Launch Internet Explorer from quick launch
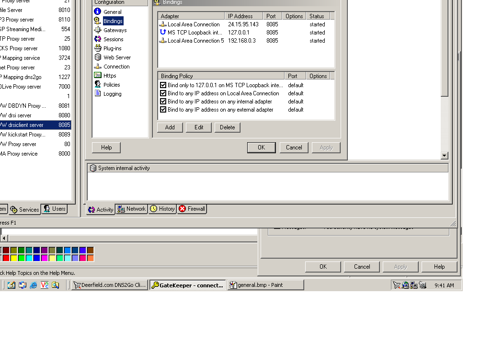This screenshot has height=363, width=480. pyautogui.click(x=34, y=285)
